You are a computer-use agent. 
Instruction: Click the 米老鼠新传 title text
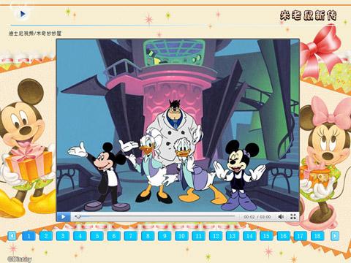coord(309,15)
